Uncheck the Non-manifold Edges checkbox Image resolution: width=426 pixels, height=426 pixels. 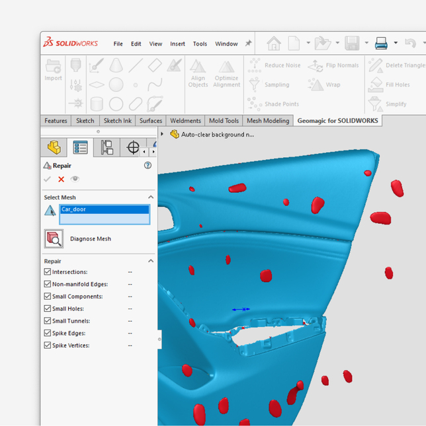point(48,284)
